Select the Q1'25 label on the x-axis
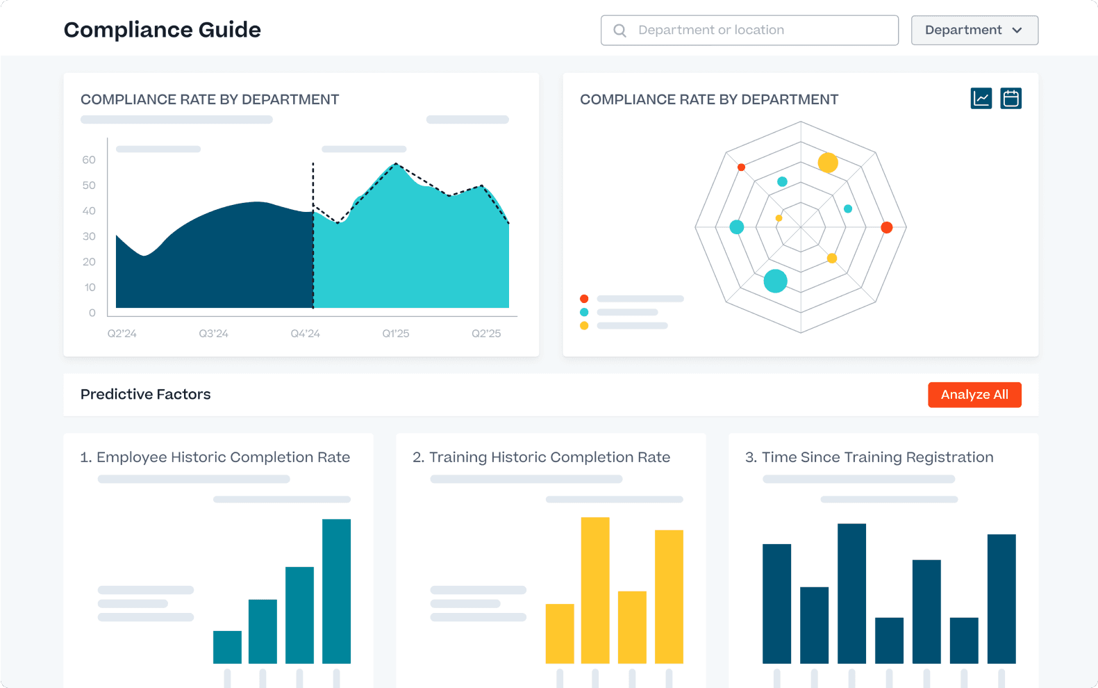The height and width of the screenshot is (688, 1098). [x=395, y=334]
